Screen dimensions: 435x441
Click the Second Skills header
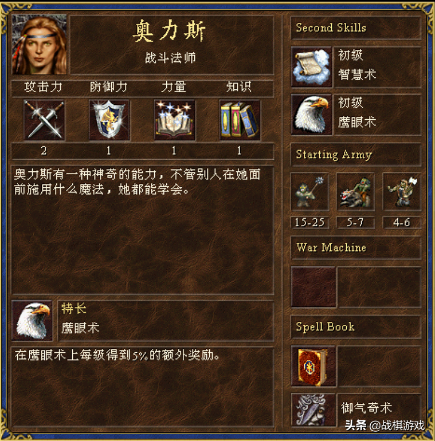pos(331,27)
